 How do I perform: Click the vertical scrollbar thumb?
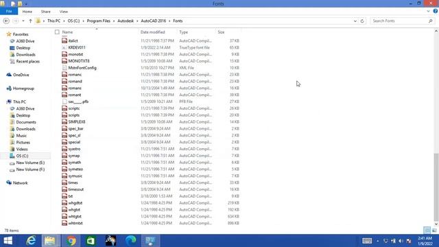[x=436, y=187]
